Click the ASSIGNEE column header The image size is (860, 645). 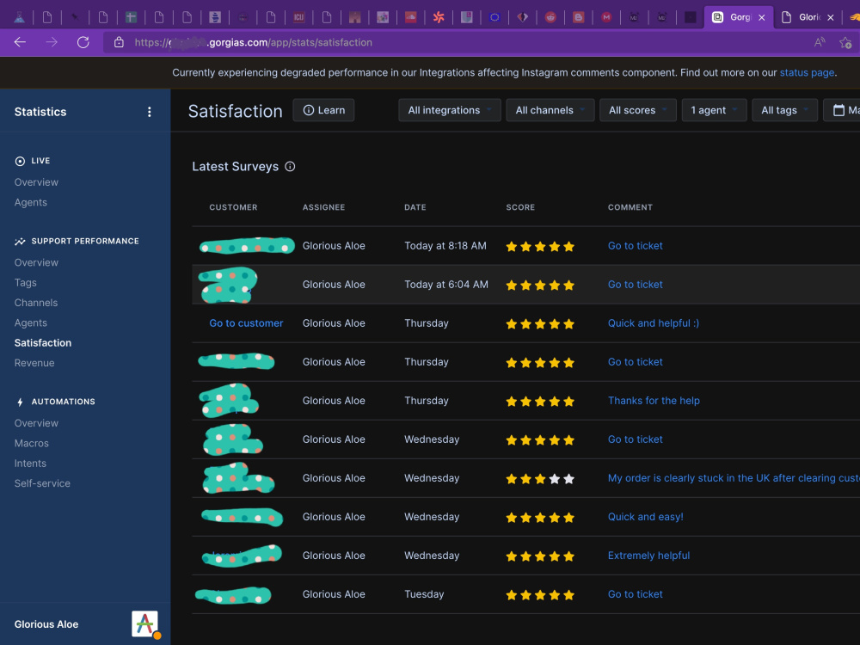coord(323,207)
